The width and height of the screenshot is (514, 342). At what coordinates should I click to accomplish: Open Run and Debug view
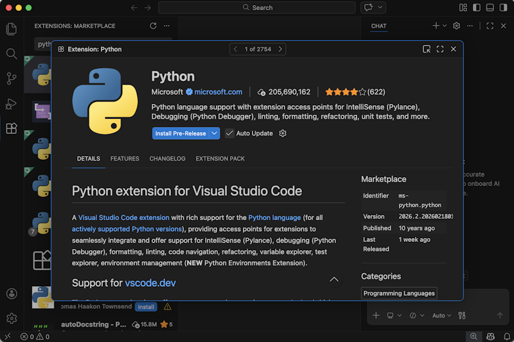[12, 104]
